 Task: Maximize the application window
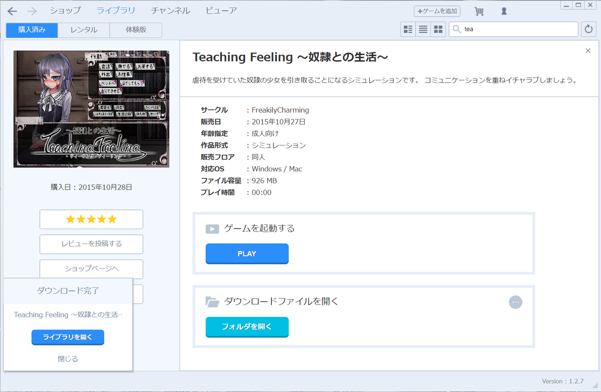pos(578,5)
